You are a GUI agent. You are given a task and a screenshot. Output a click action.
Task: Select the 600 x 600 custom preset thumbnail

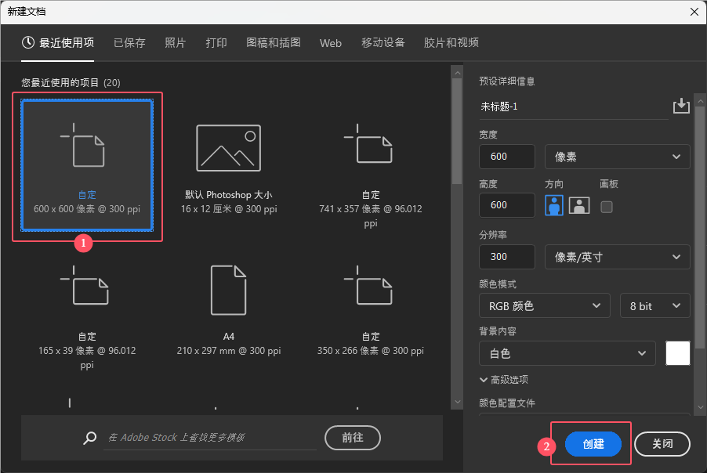[87, 165]
